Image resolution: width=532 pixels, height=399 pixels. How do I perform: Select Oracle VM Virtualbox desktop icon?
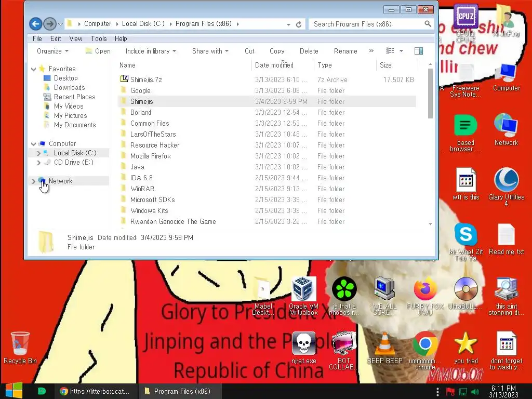click(303, 296)
